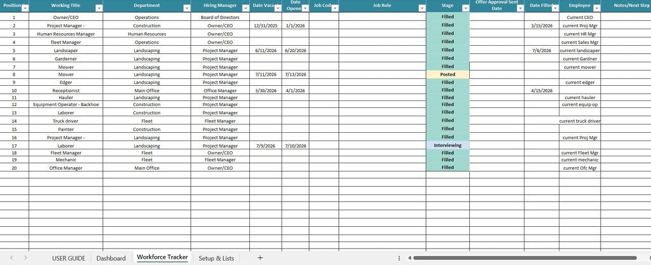Select the Edger title cell
651x265 pixels.
[65, 83]
